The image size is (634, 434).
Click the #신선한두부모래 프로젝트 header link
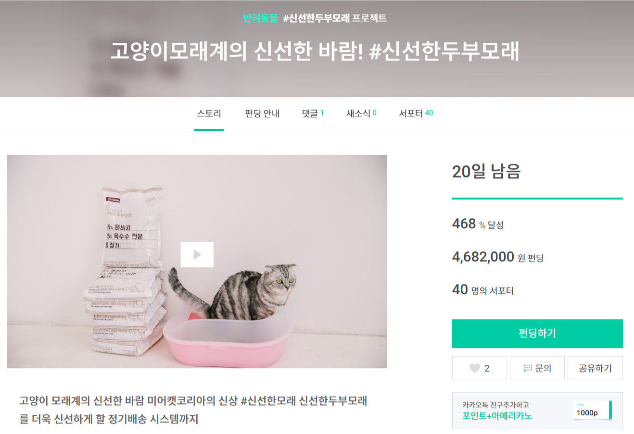pos(335,18)
